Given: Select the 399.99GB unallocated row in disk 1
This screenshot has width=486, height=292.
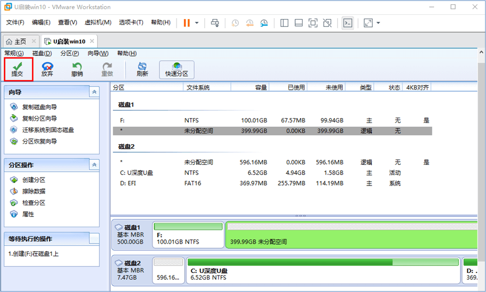Looking at the screenshot, I should click(272, 131).
